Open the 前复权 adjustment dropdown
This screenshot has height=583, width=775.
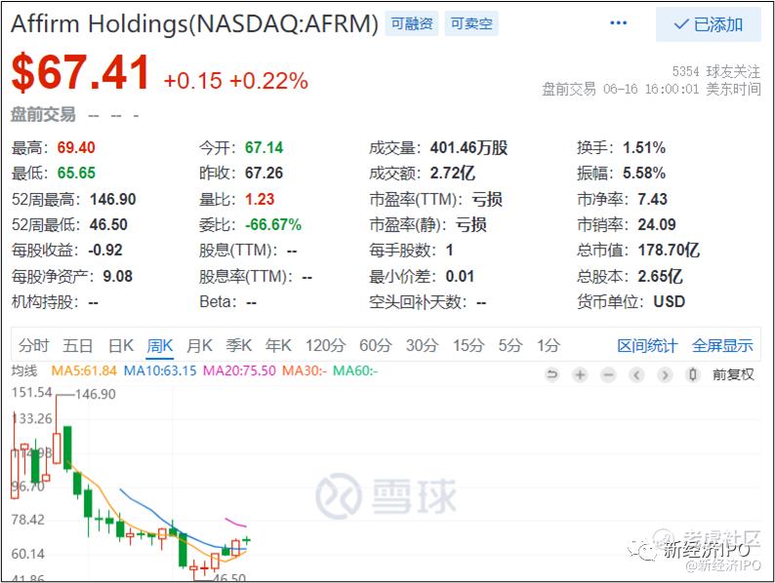[x=733, y=375]
